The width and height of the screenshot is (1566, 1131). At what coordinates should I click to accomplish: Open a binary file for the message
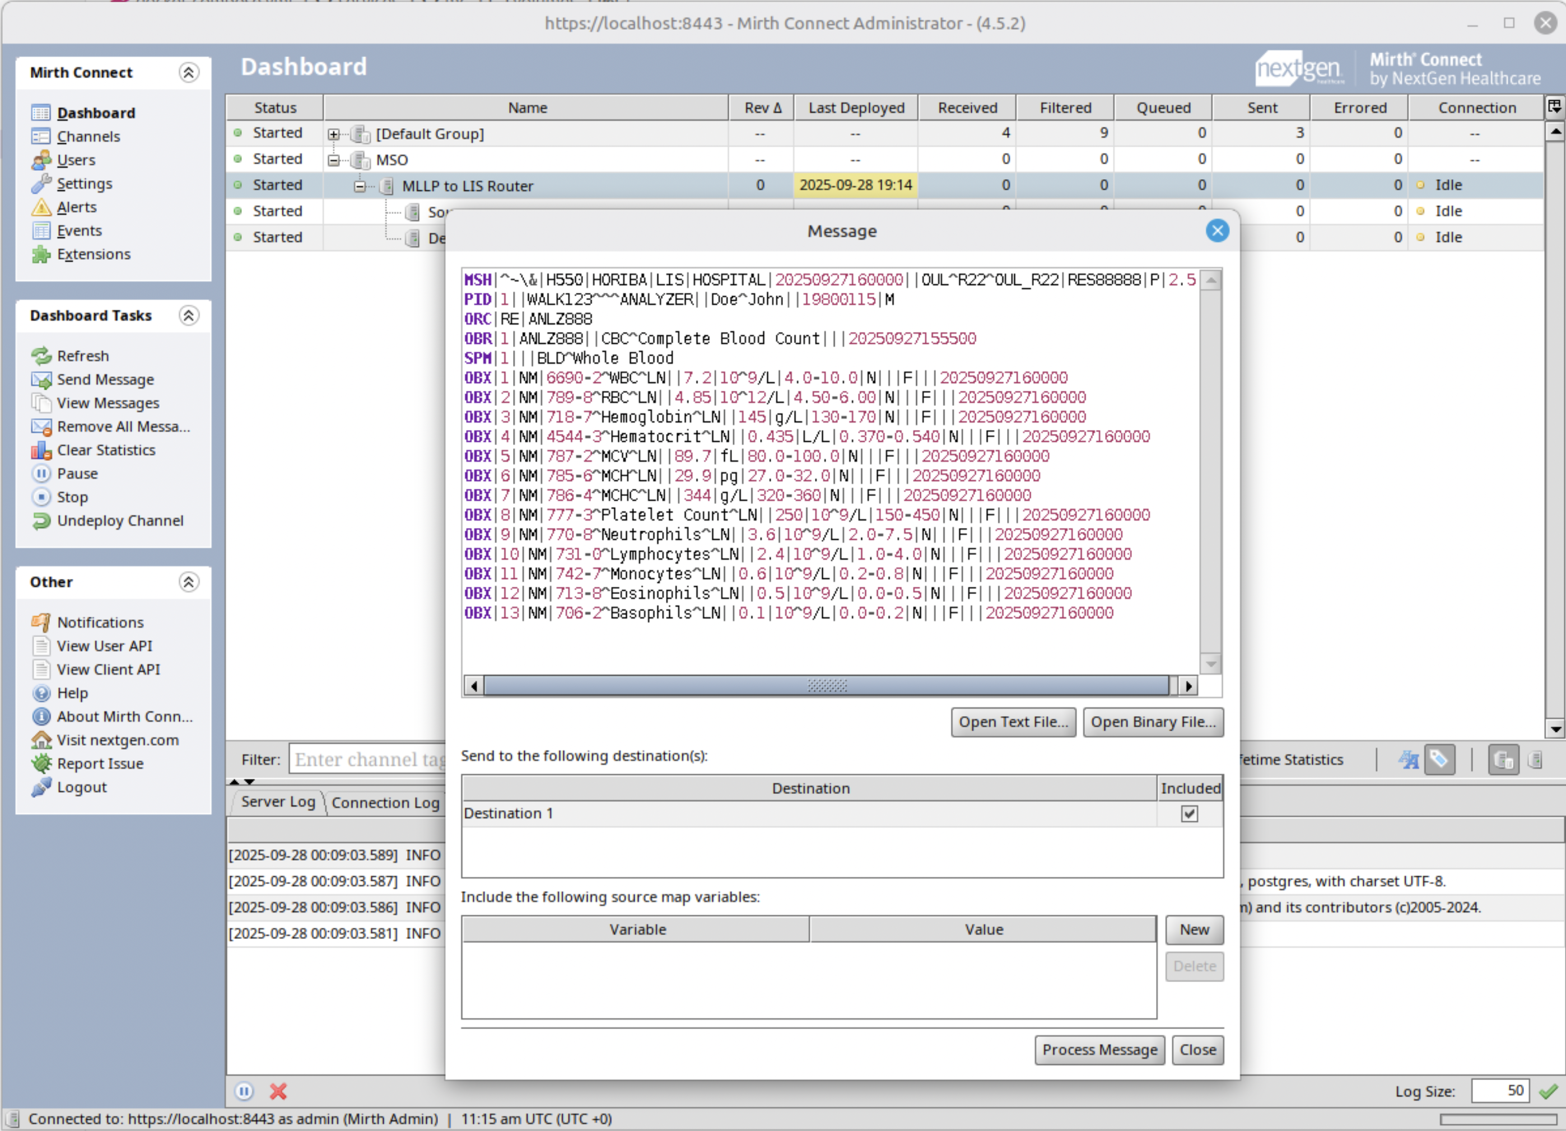[1153, 722]
